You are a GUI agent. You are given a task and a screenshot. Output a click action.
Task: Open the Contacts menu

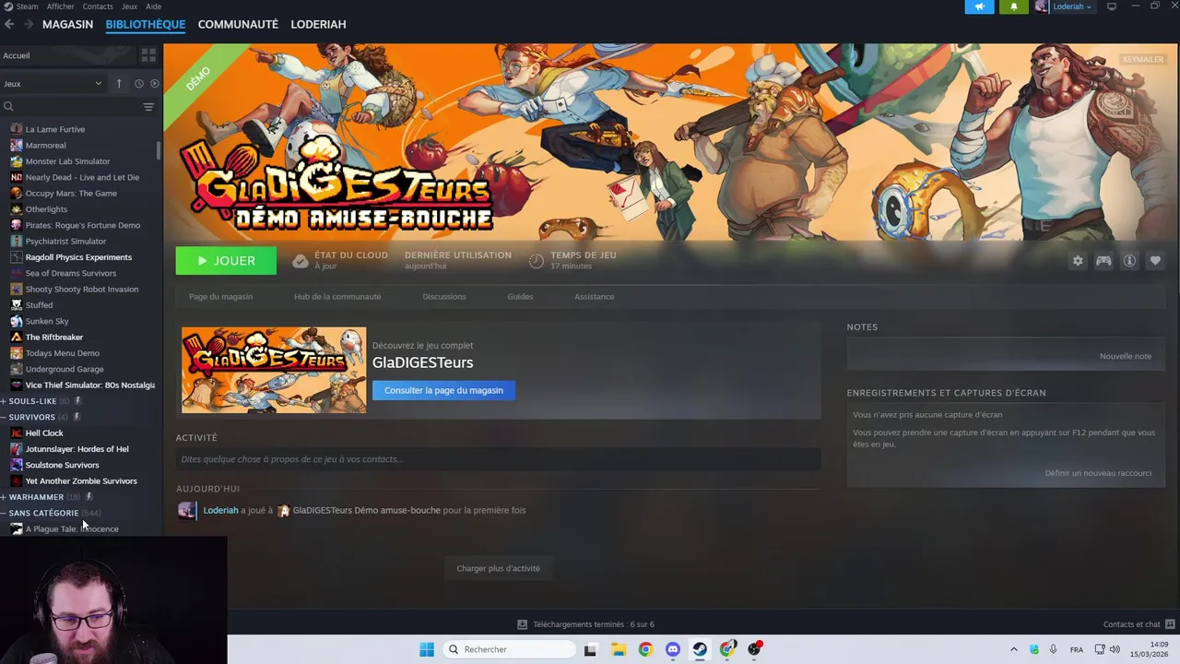[98, 6]
